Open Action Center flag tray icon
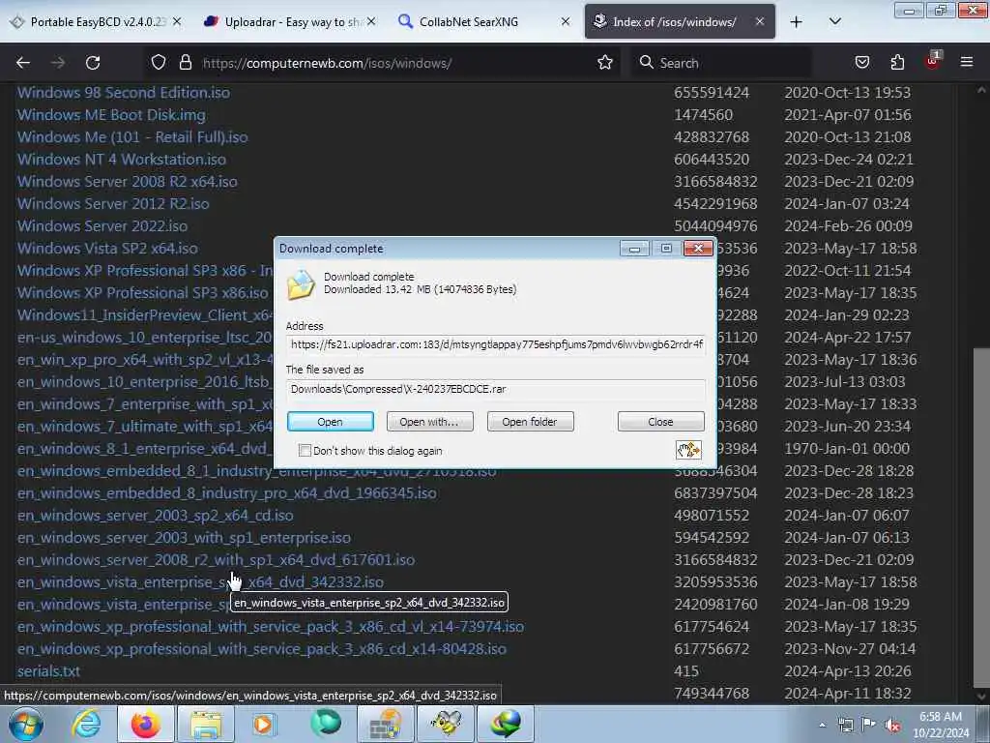The height and width of the screenshot is (743, 990). tap(869, 725)
